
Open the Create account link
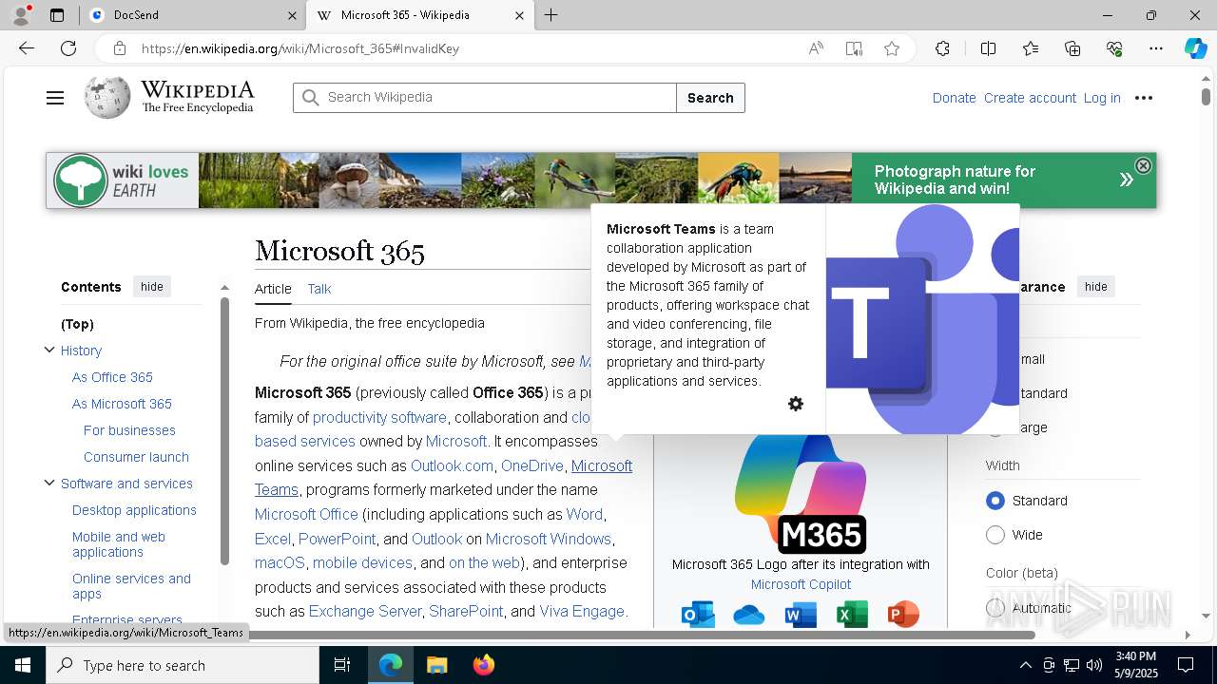pos(1030,98)
